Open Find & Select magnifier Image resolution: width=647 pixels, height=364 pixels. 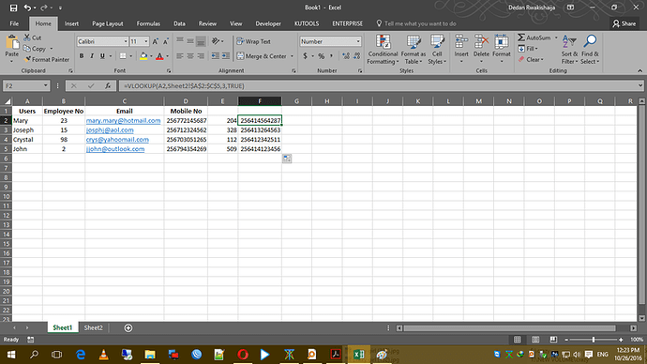(x=590, y=50)
